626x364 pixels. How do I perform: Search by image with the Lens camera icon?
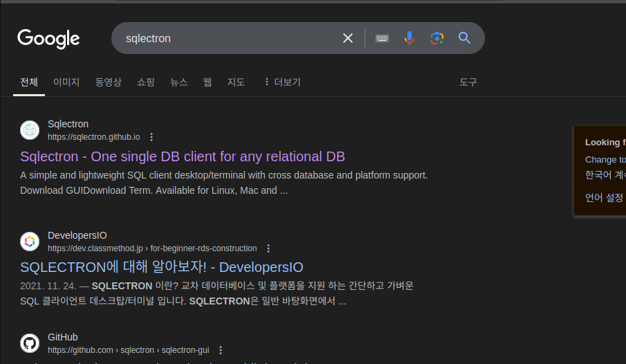pos(437,38)
